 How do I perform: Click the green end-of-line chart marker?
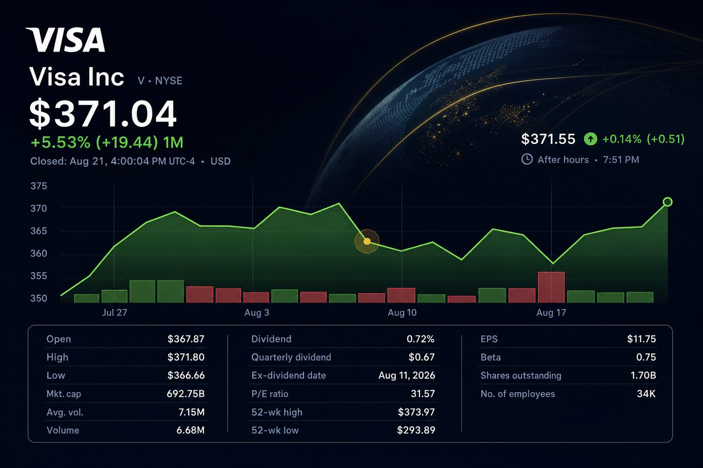point(667,202)
